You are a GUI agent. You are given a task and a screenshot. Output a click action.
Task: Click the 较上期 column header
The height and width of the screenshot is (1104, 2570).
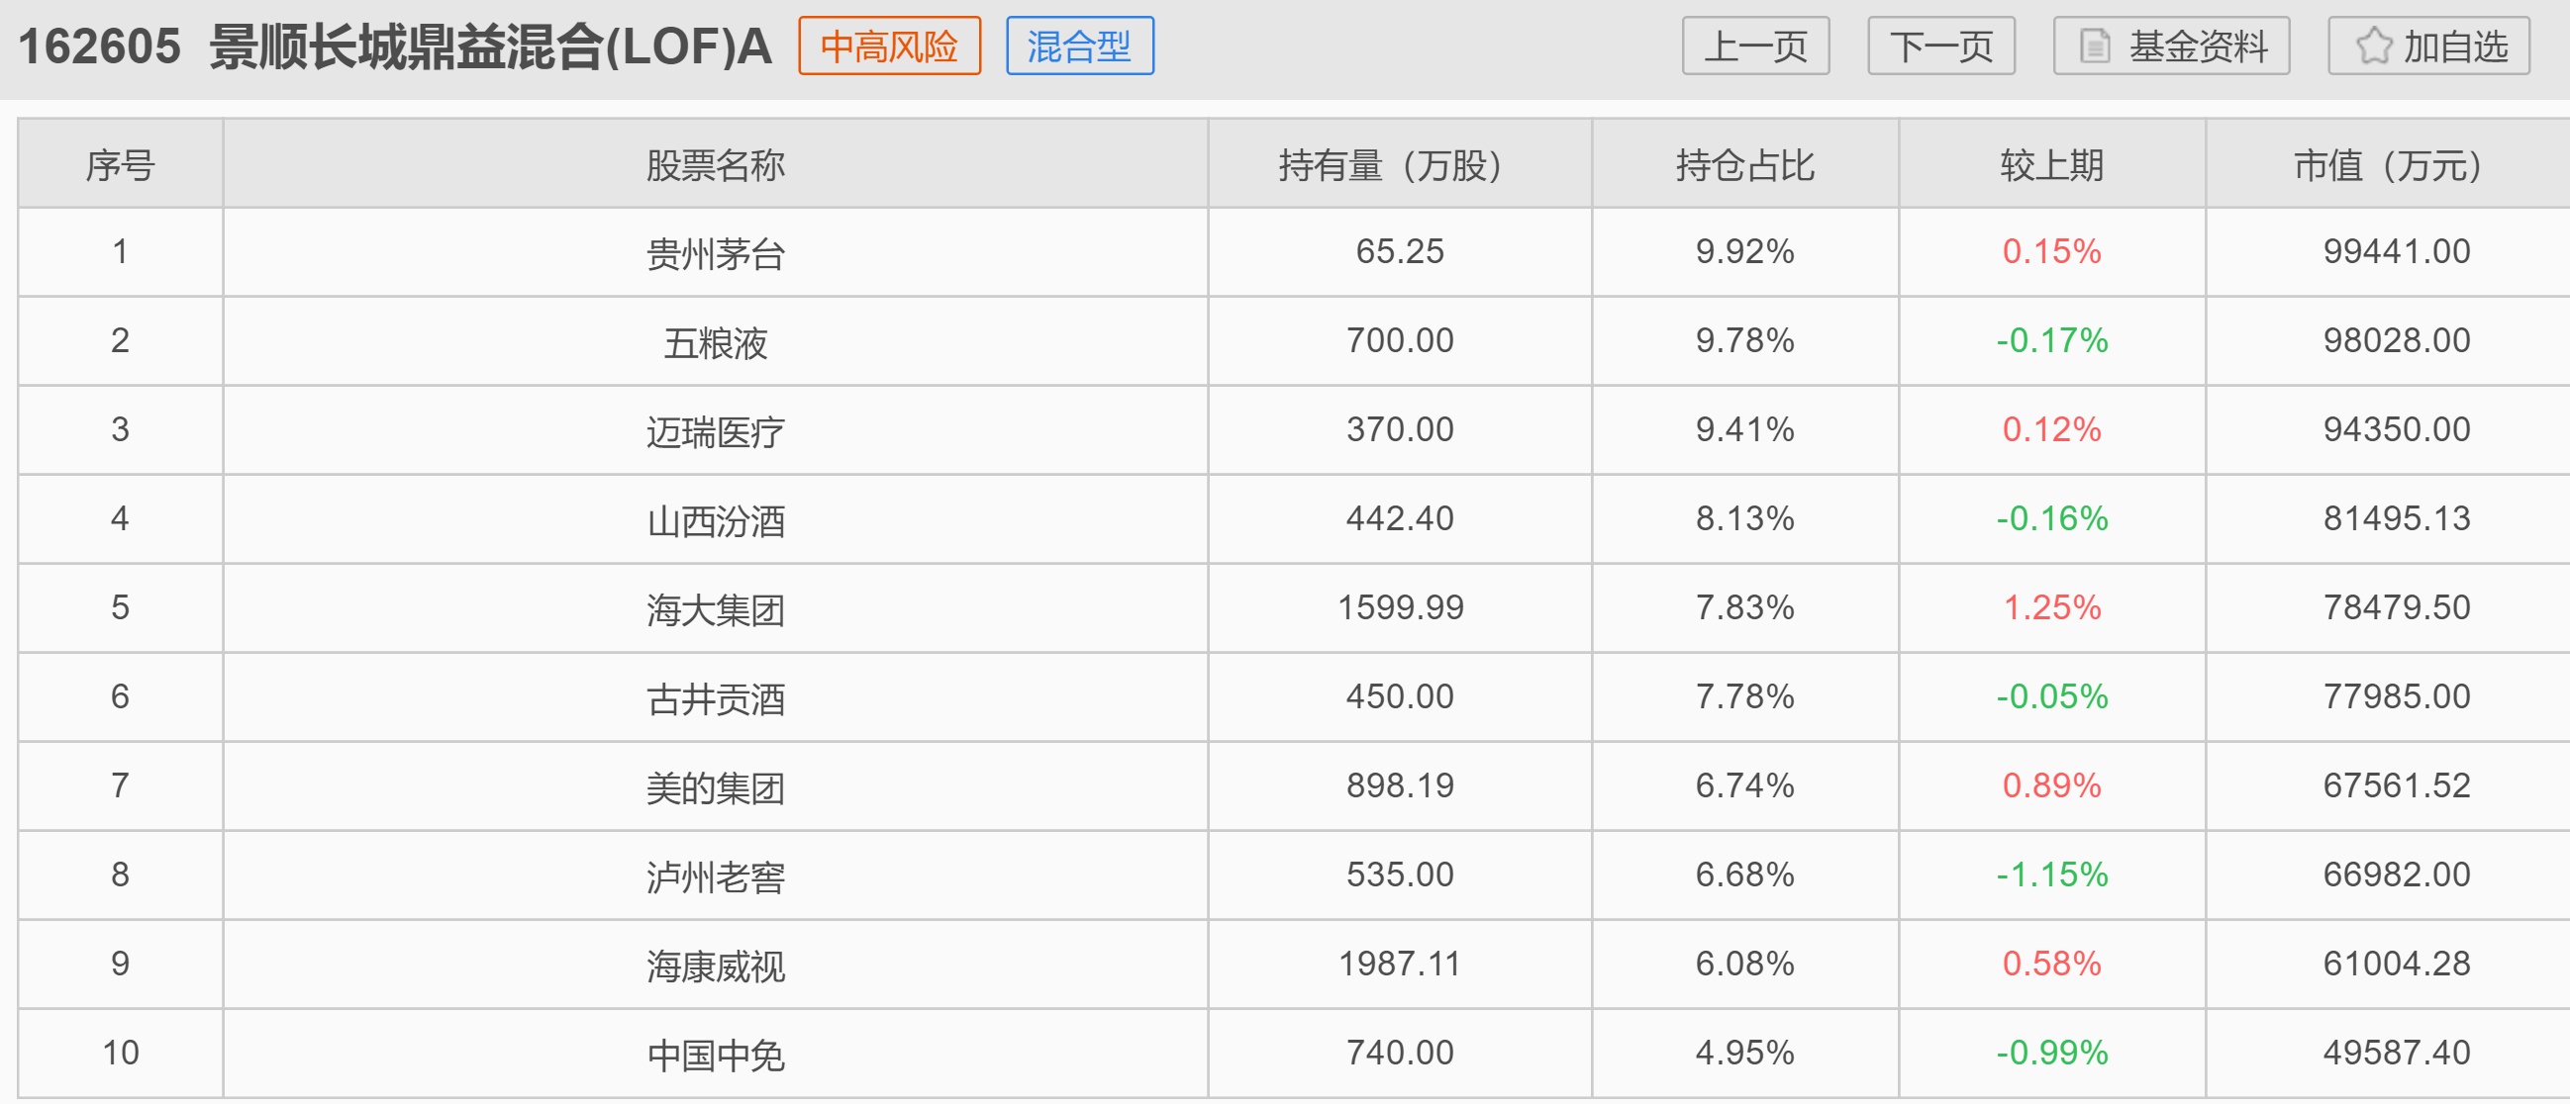2051,165
